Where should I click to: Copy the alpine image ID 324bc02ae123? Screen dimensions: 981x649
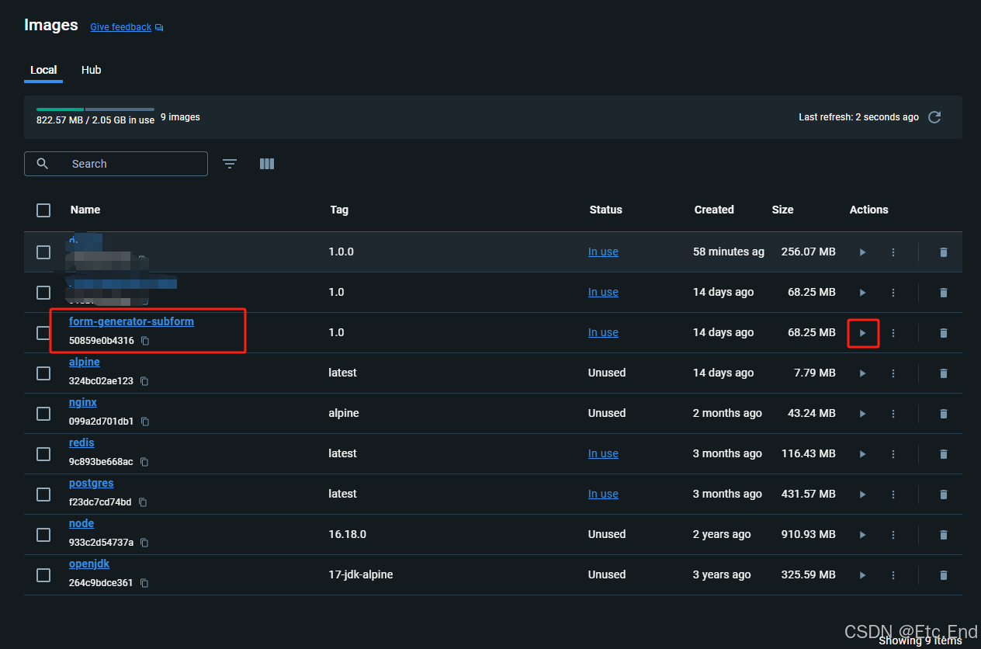coord(144,381)
